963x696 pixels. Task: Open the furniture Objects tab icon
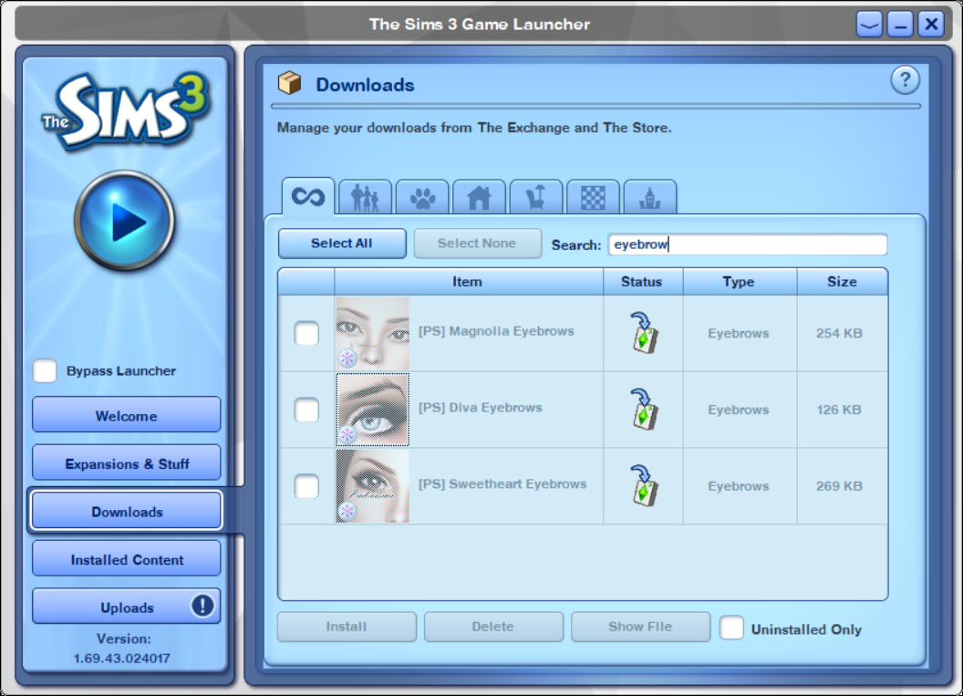(536, 195)
